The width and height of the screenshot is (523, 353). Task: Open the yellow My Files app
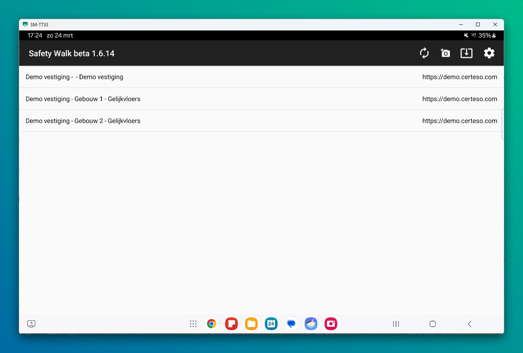[251, 324]
